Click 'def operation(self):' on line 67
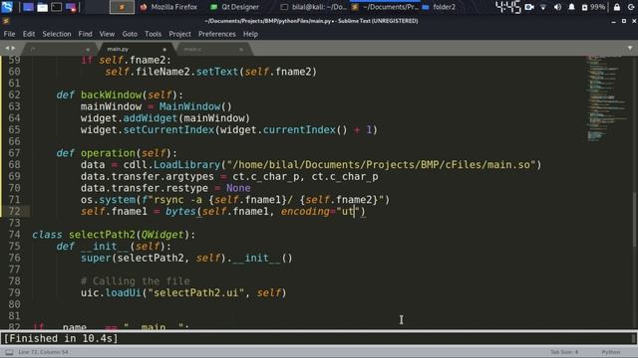638x358 pixels. pos(117,153)
